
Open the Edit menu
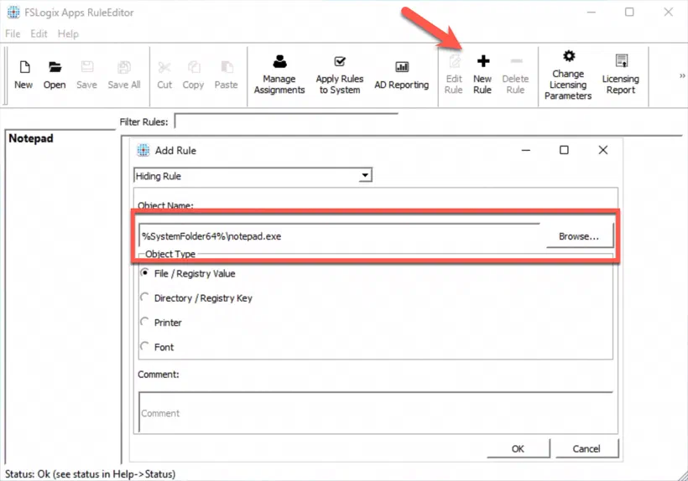pyautogui.click(x=39, y=34)
